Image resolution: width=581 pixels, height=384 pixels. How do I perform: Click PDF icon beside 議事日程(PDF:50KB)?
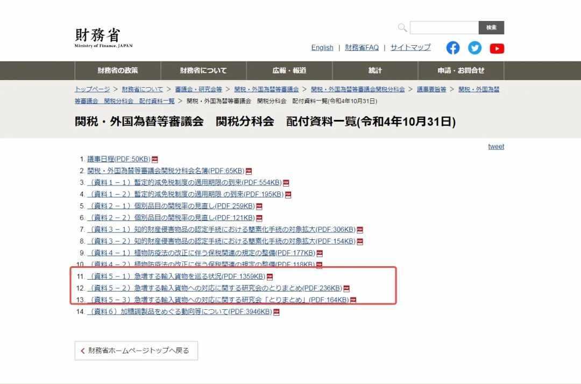click(x=154, y=160)
